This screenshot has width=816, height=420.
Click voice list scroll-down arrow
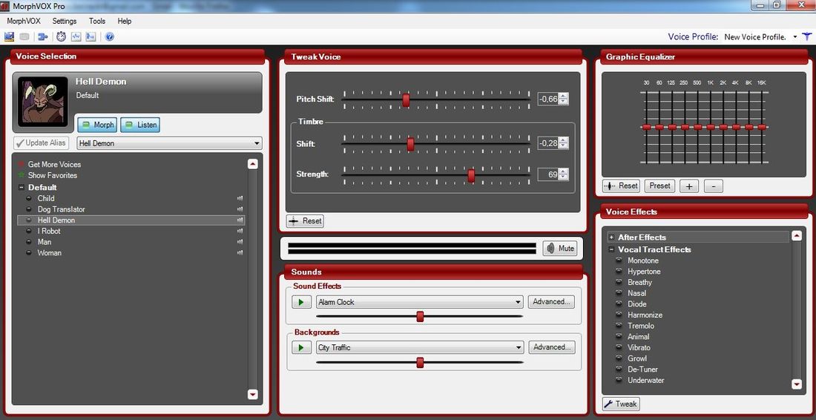tap(253, 394)
